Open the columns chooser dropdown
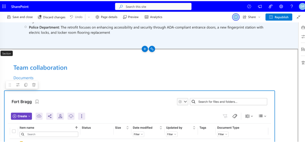 pyautogui.click(x=249, y=116)
